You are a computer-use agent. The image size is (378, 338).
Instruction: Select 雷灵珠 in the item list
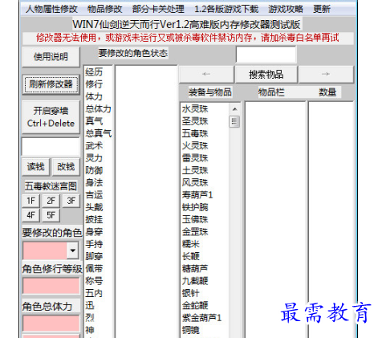pyautogui.click(x=195, y=158)
